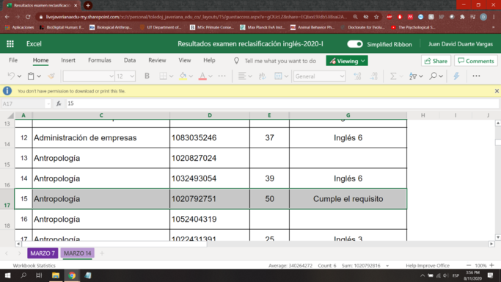Bookmark this page with the star icon

(x=376, y=17)
